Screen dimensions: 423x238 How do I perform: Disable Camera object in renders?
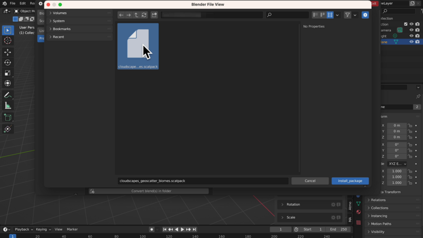[x=417, y=30]
